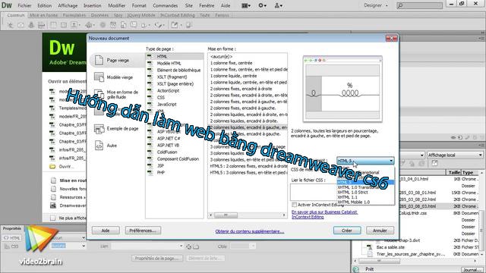Viewport: 486px width, 273px height.
Task: Choose Elément de bibliothèque page type
Action: tap(175, 71)
